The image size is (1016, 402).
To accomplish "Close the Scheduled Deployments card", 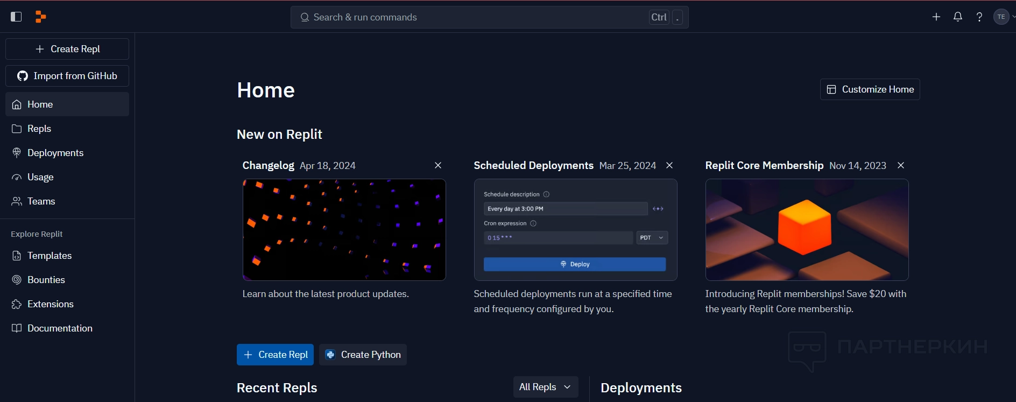I will (x=669, y=165).
